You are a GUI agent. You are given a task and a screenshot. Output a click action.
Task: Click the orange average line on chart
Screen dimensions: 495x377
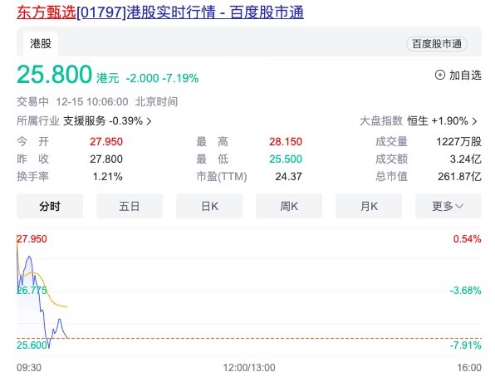pyautogui.click(x=51, y=296)
